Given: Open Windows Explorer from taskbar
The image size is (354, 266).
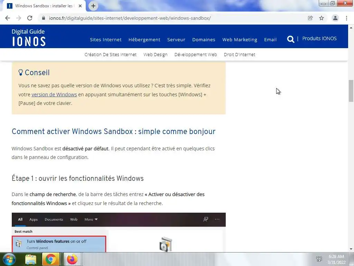Looking at the screenshot, I should (x=31, y=259).
